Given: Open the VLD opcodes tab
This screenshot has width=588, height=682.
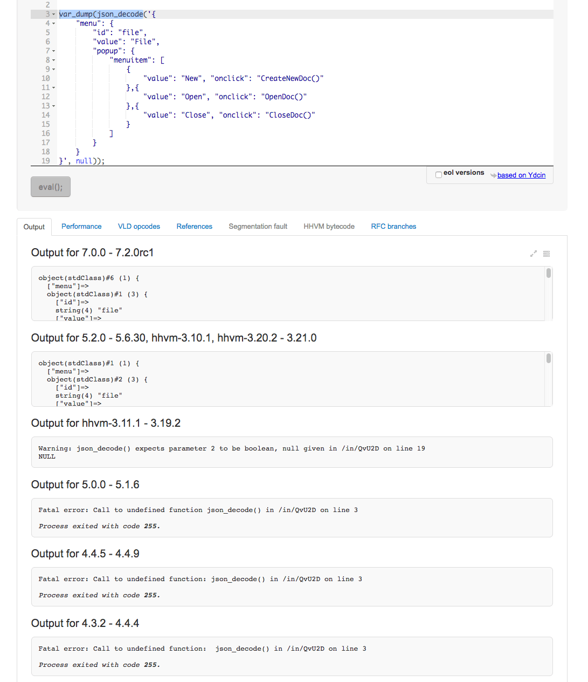Looking at the screenshot, I should pyautogui.click(x=139, y=226).
